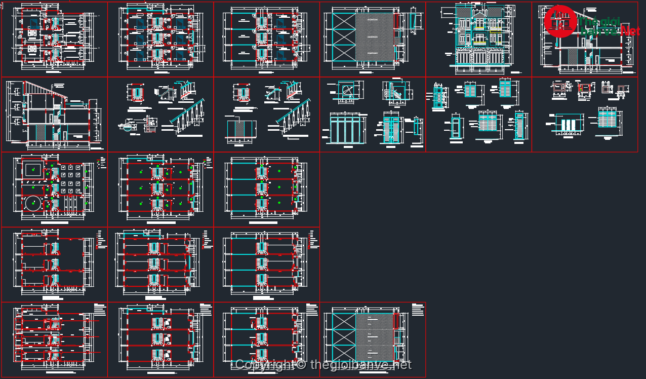Click the Copyright thegioibanve.net watermark
The image size is (646, 379).
pos(323,364)
